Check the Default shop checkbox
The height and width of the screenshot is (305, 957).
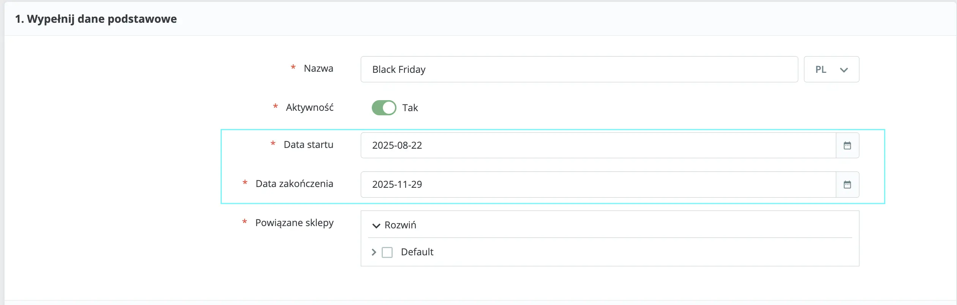[387, 252]
